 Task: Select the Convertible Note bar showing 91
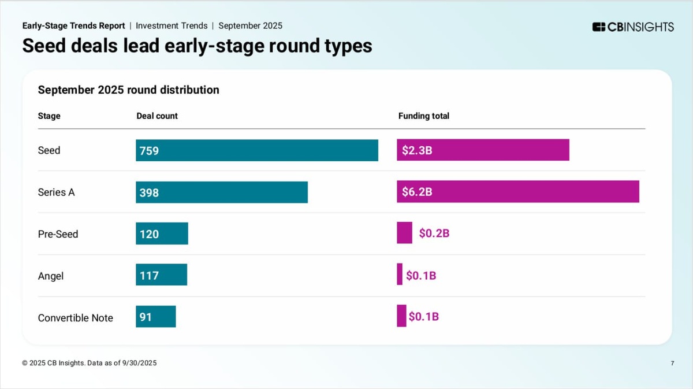(155, 317)
